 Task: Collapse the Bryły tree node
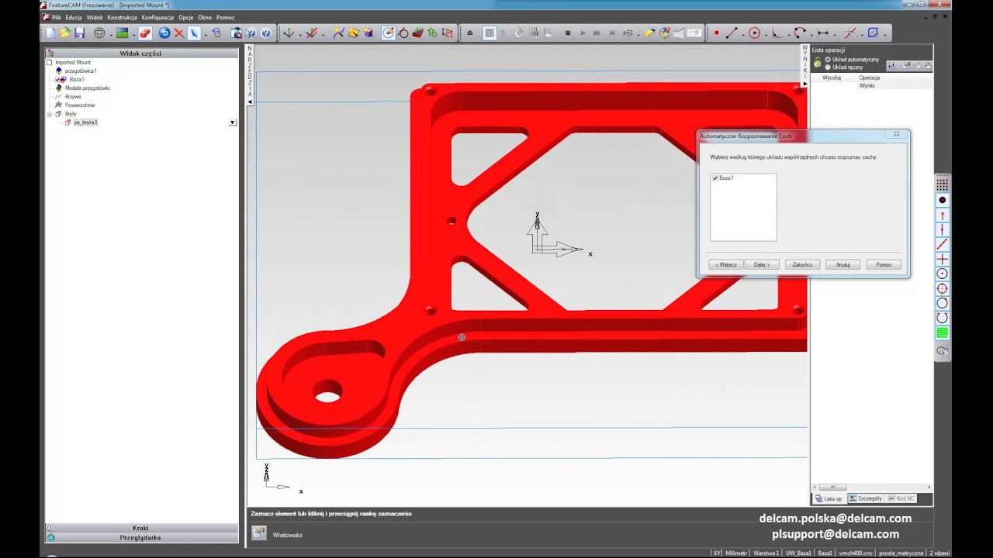(x=50, y=114)
